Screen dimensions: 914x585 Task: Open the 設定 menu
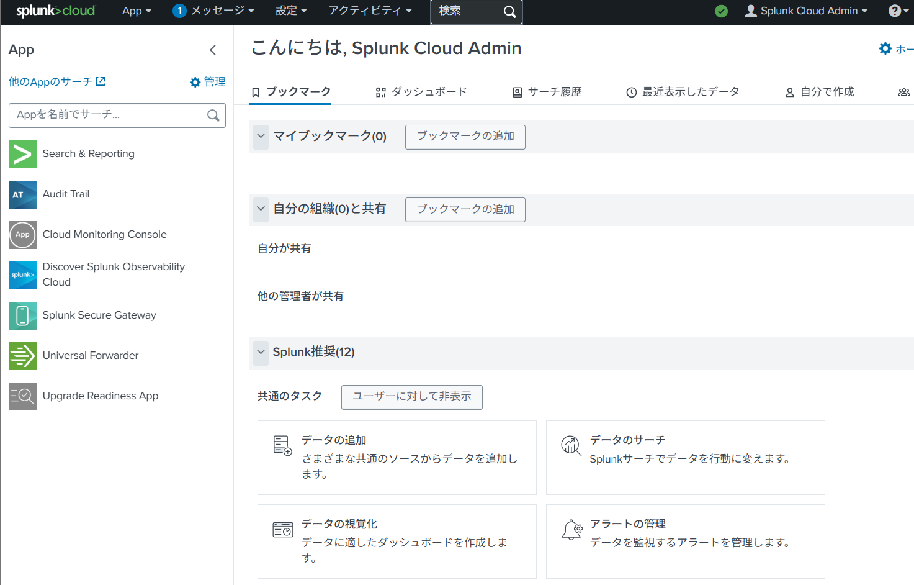point(291,11)
